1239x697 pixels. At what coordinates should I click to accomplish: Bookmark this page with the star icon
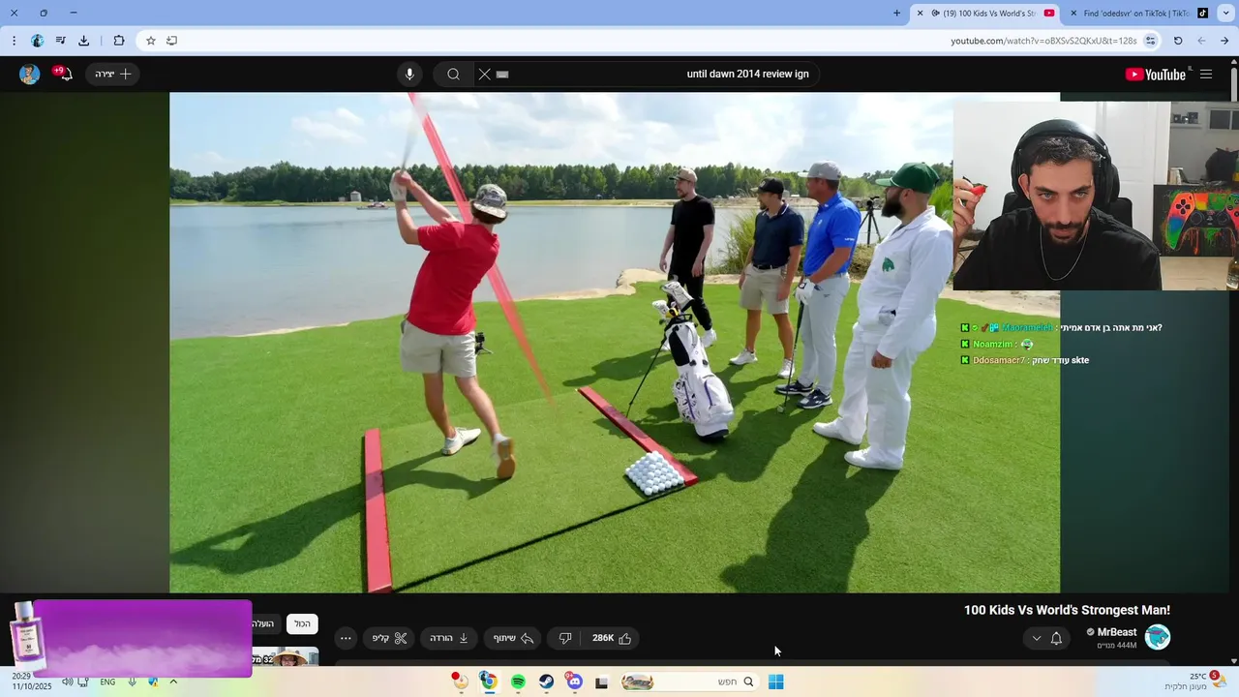point(151,41)
